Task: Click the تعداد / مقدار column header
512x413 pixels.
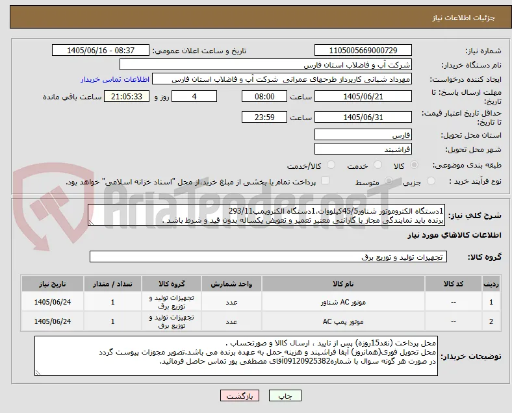Action: tap(112, 284)
